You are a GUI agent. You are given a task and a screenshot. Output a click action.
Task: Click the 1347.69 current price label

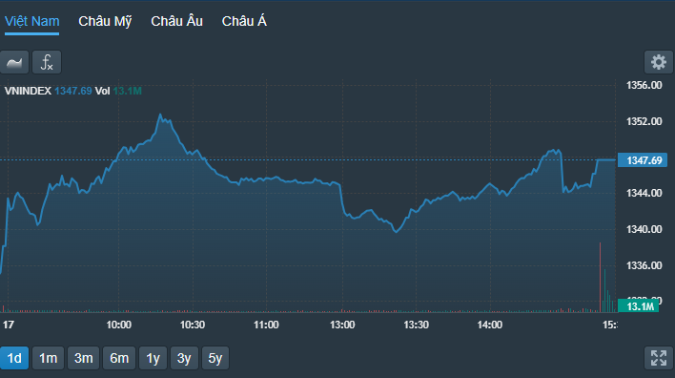click(643, 160)
